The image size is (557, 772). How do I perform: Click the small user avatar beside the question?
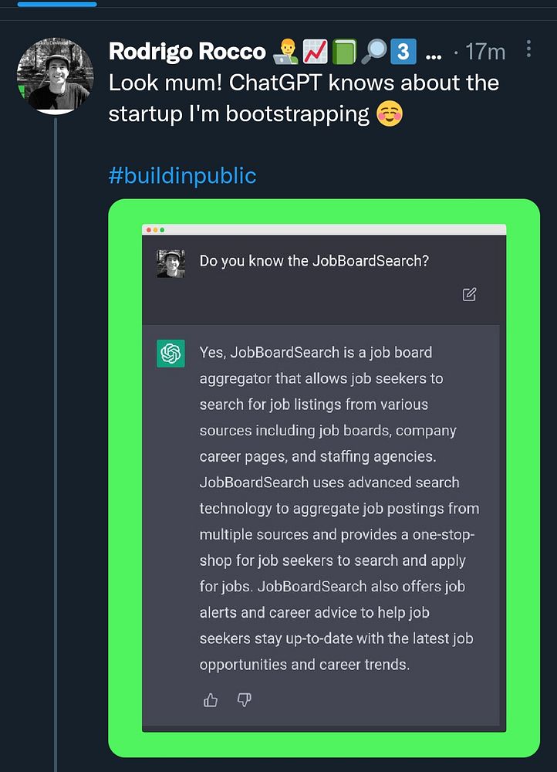click(170, 264)
